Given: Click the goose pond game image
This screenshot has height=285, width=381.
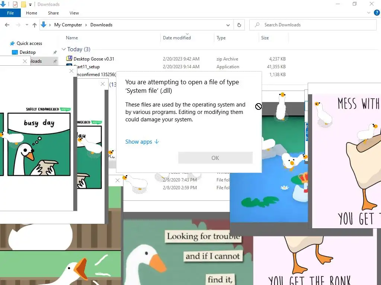Looking at the screenshot, I should [x=269, y=168].
